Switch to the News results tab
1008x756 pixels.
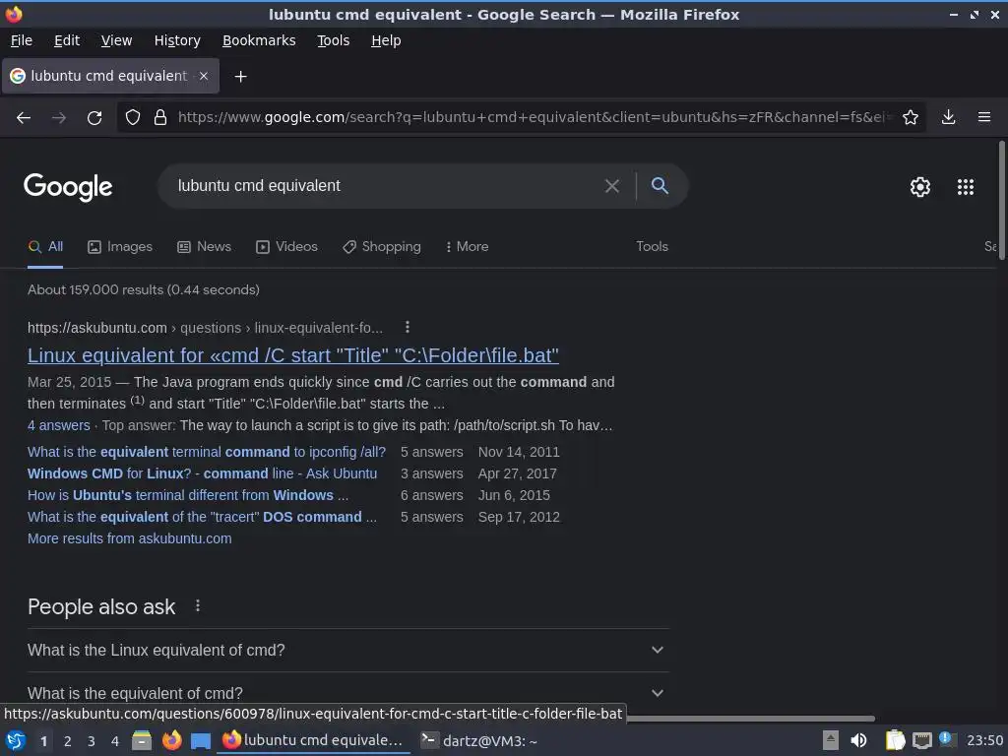click(205, 247)
